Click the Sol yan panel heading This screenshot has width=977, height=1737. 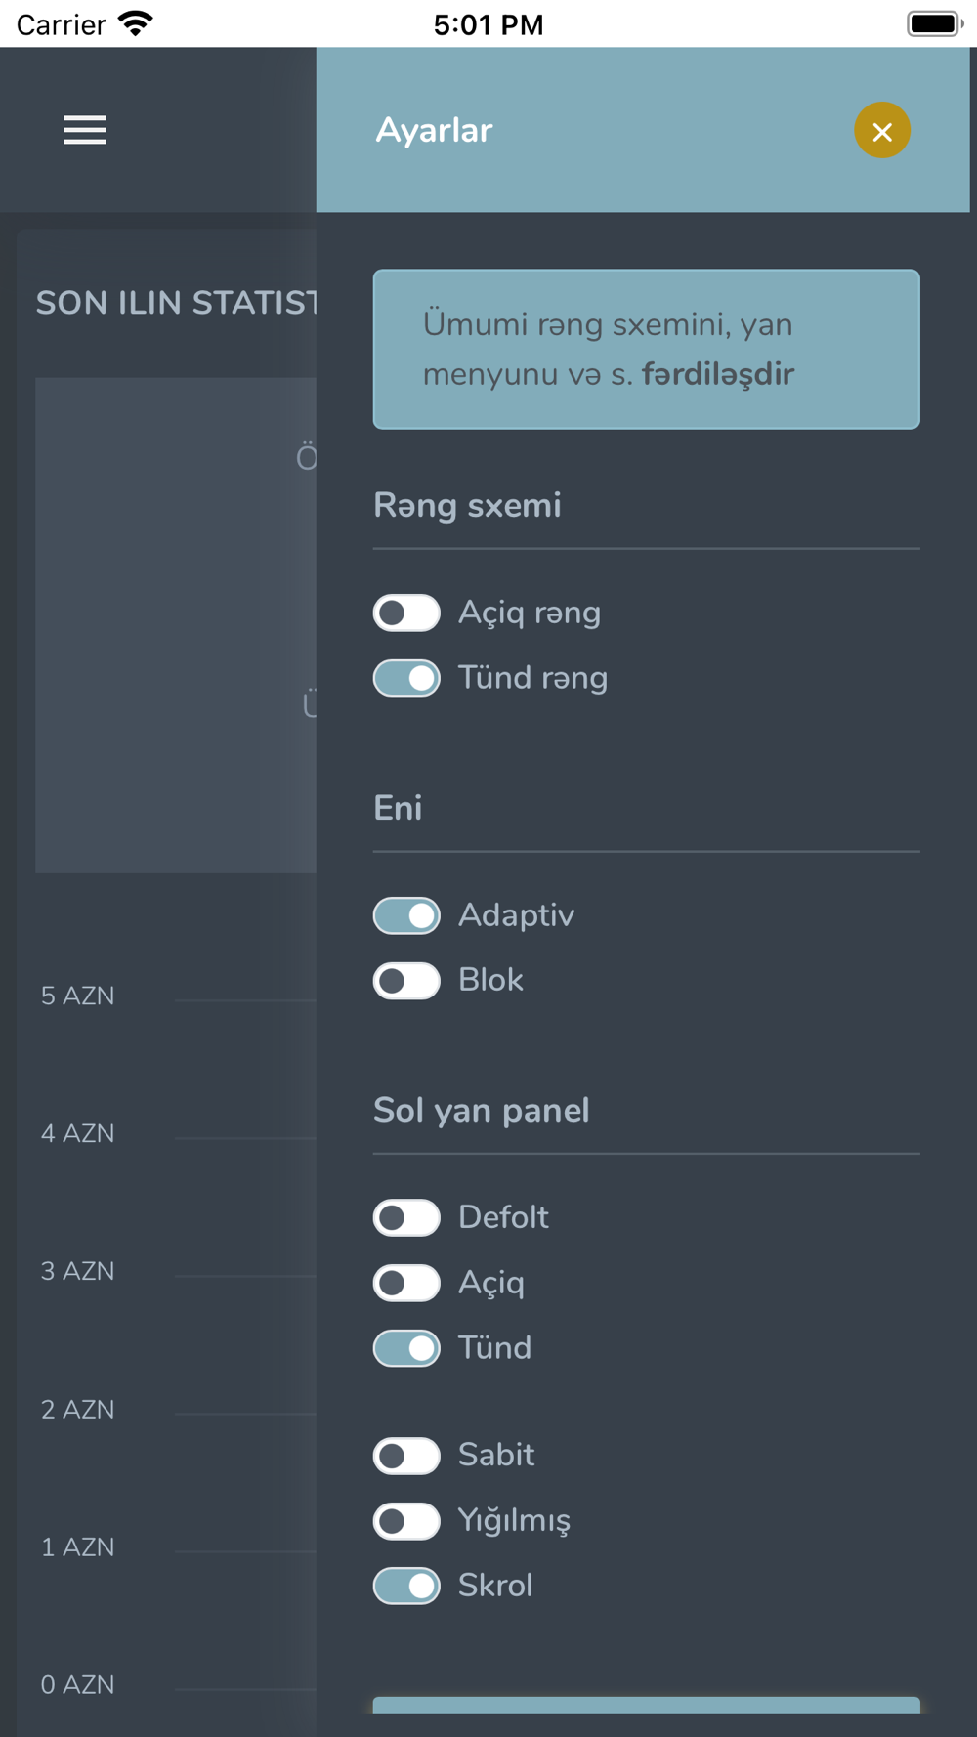[x=481, y=1111]
